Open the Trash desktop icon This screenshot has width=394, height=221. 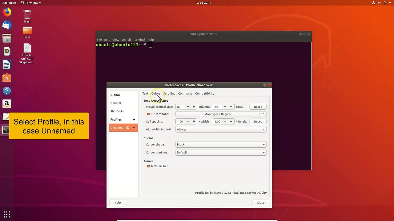[27, 16]
